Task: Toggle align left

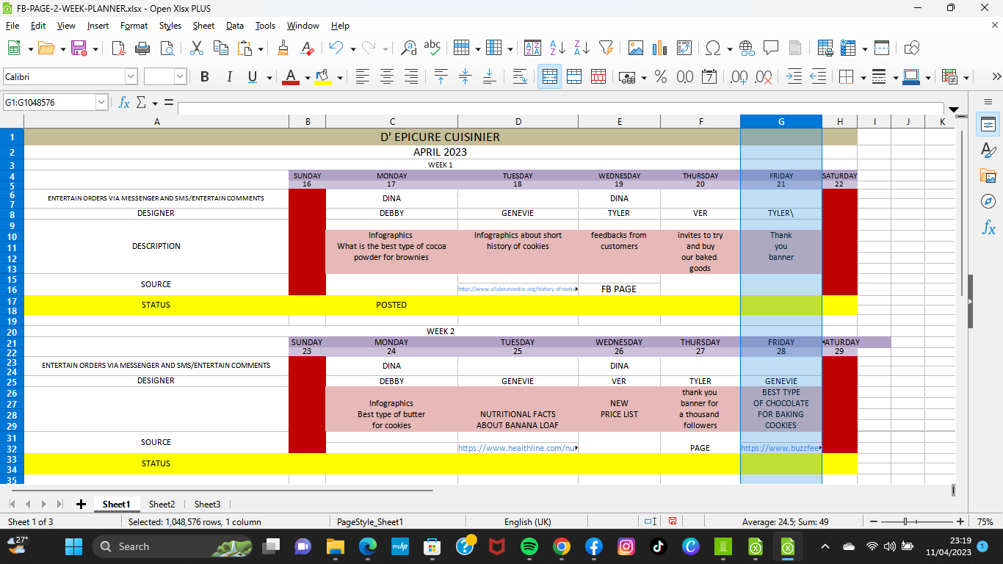Action: pos(362,76)
